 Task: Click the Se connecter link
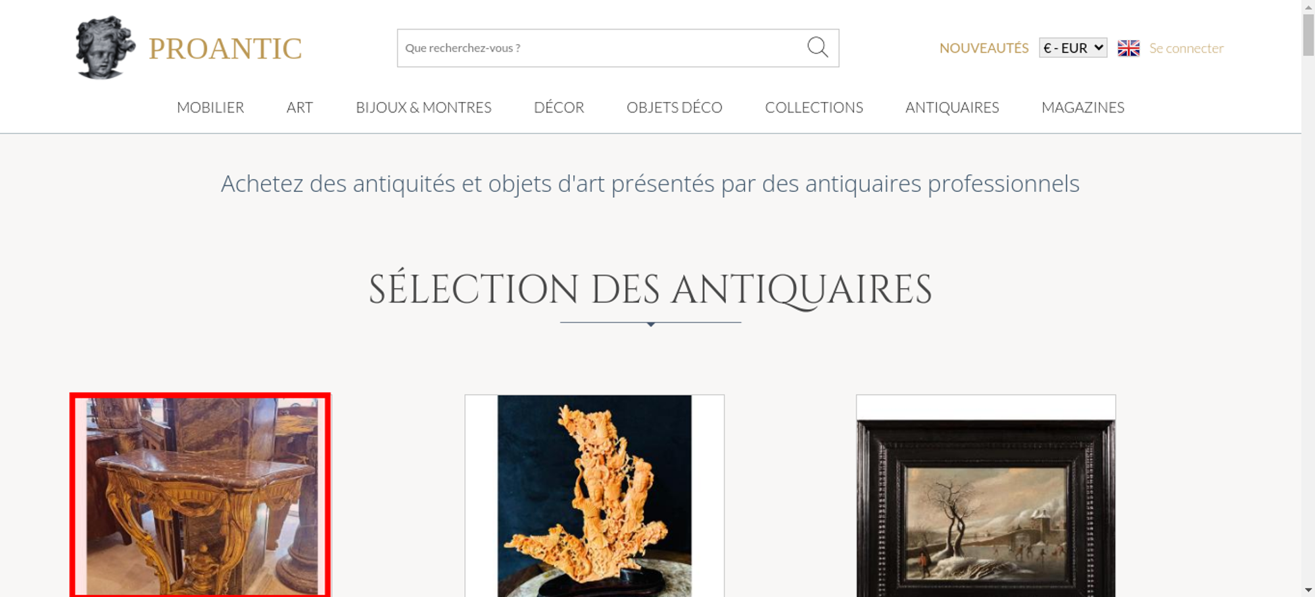[1186, 48]
